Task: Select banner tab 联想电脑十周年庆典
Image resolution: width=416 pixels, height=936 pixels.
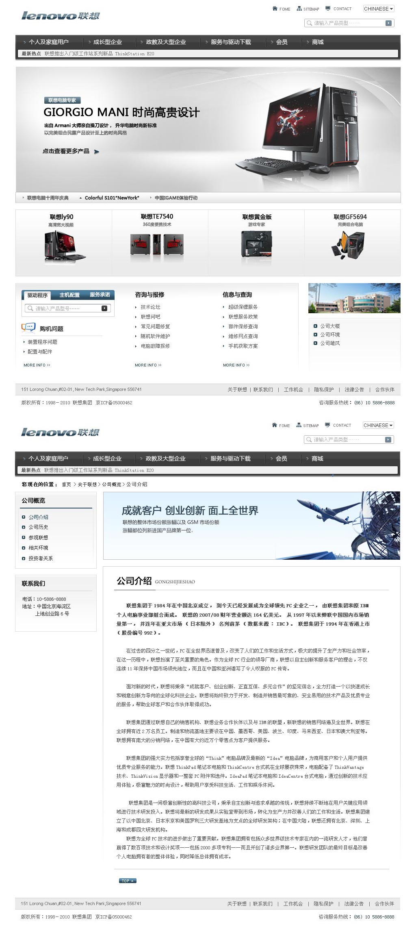Action: click(x=48, y=198)
